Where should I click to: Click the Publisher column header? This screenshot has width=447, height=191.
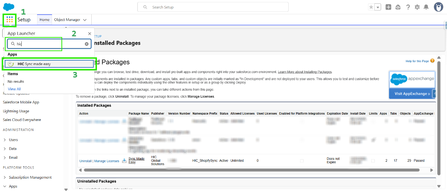158,113
